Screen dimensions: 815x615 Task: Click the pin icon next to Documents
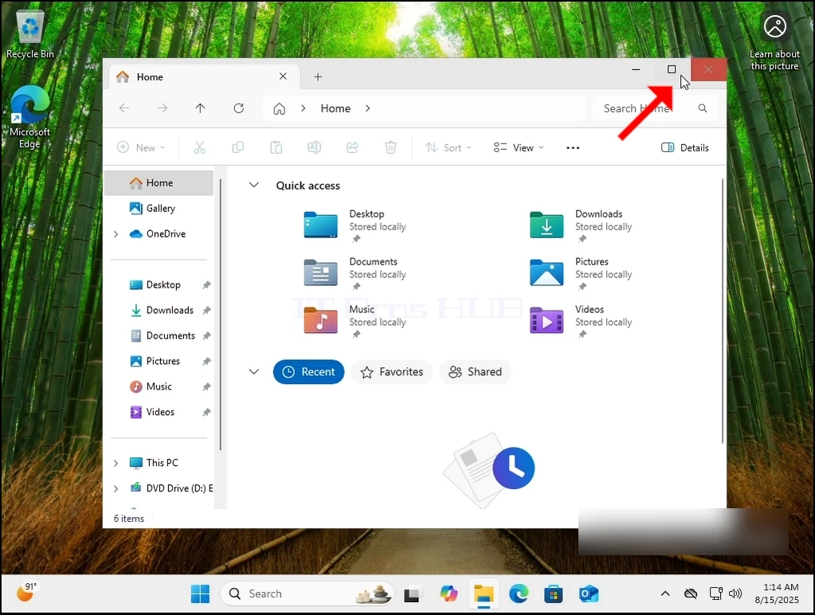(x=206, y=336)
